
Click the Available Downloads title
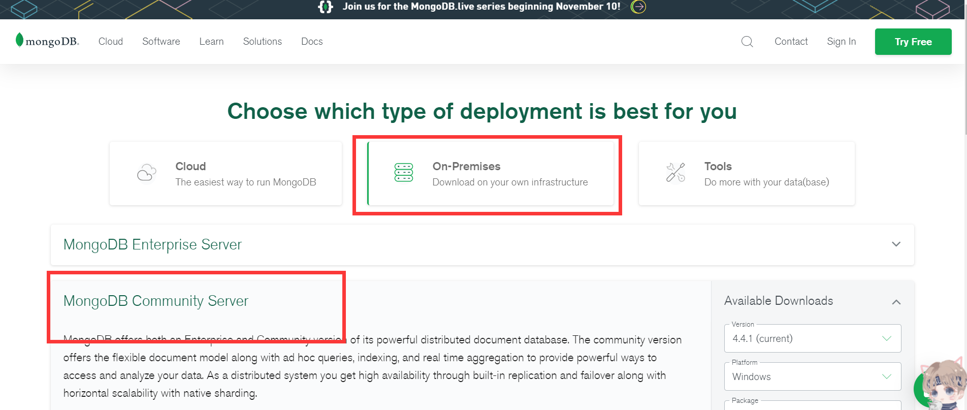[x=779, y=301]
